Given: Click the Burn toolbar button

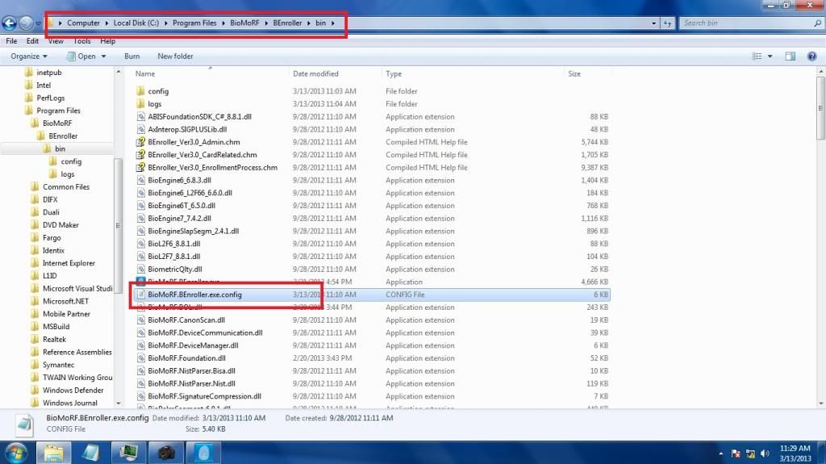Looking at the screenshot, I should tap(131, 56).
